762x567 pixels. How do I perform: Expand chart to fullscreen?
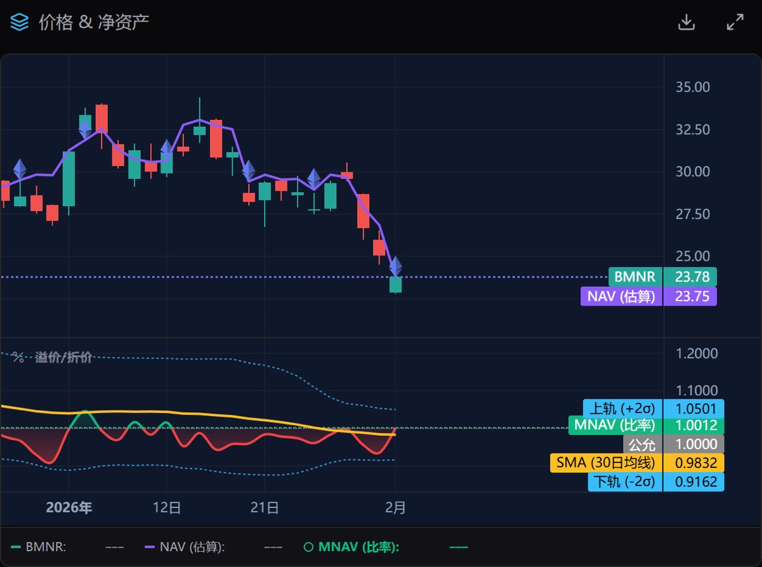click(735, 22)
